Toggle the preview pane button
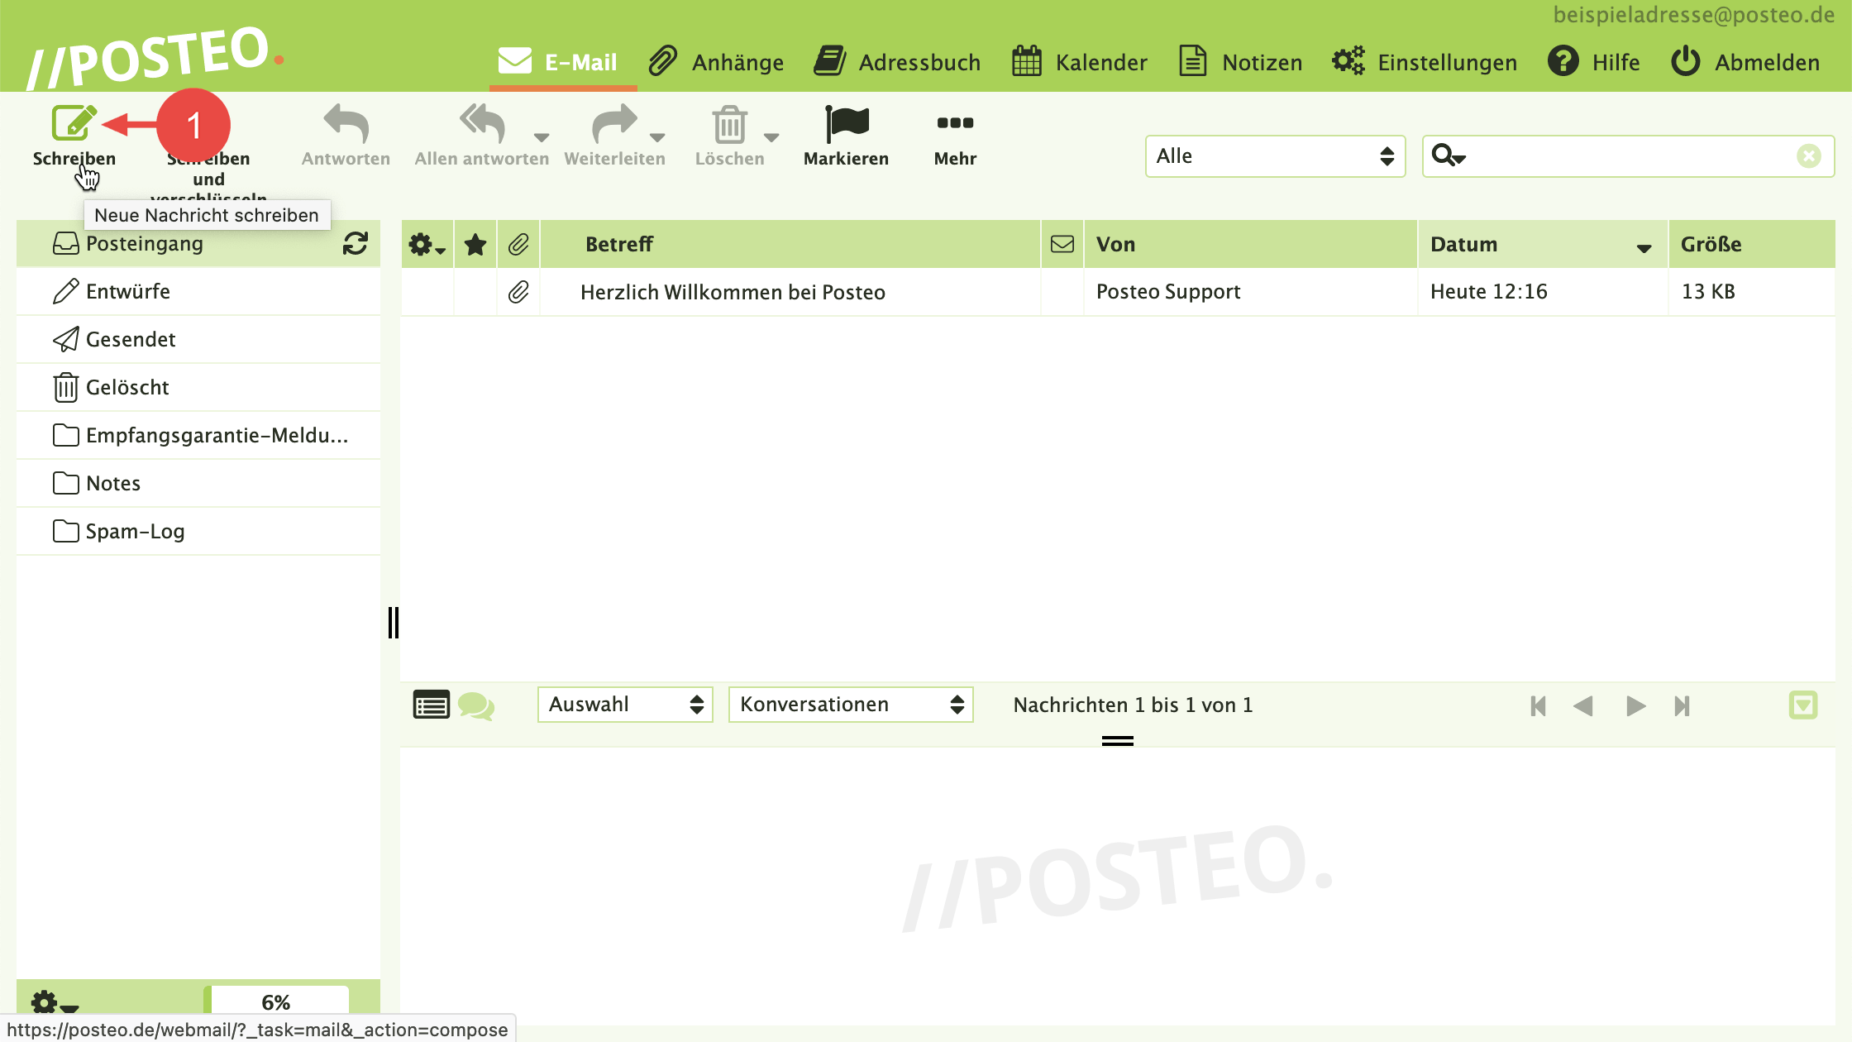Image resolution: width=1852 pixels, height=1042 pixels. pos(1802,705)
